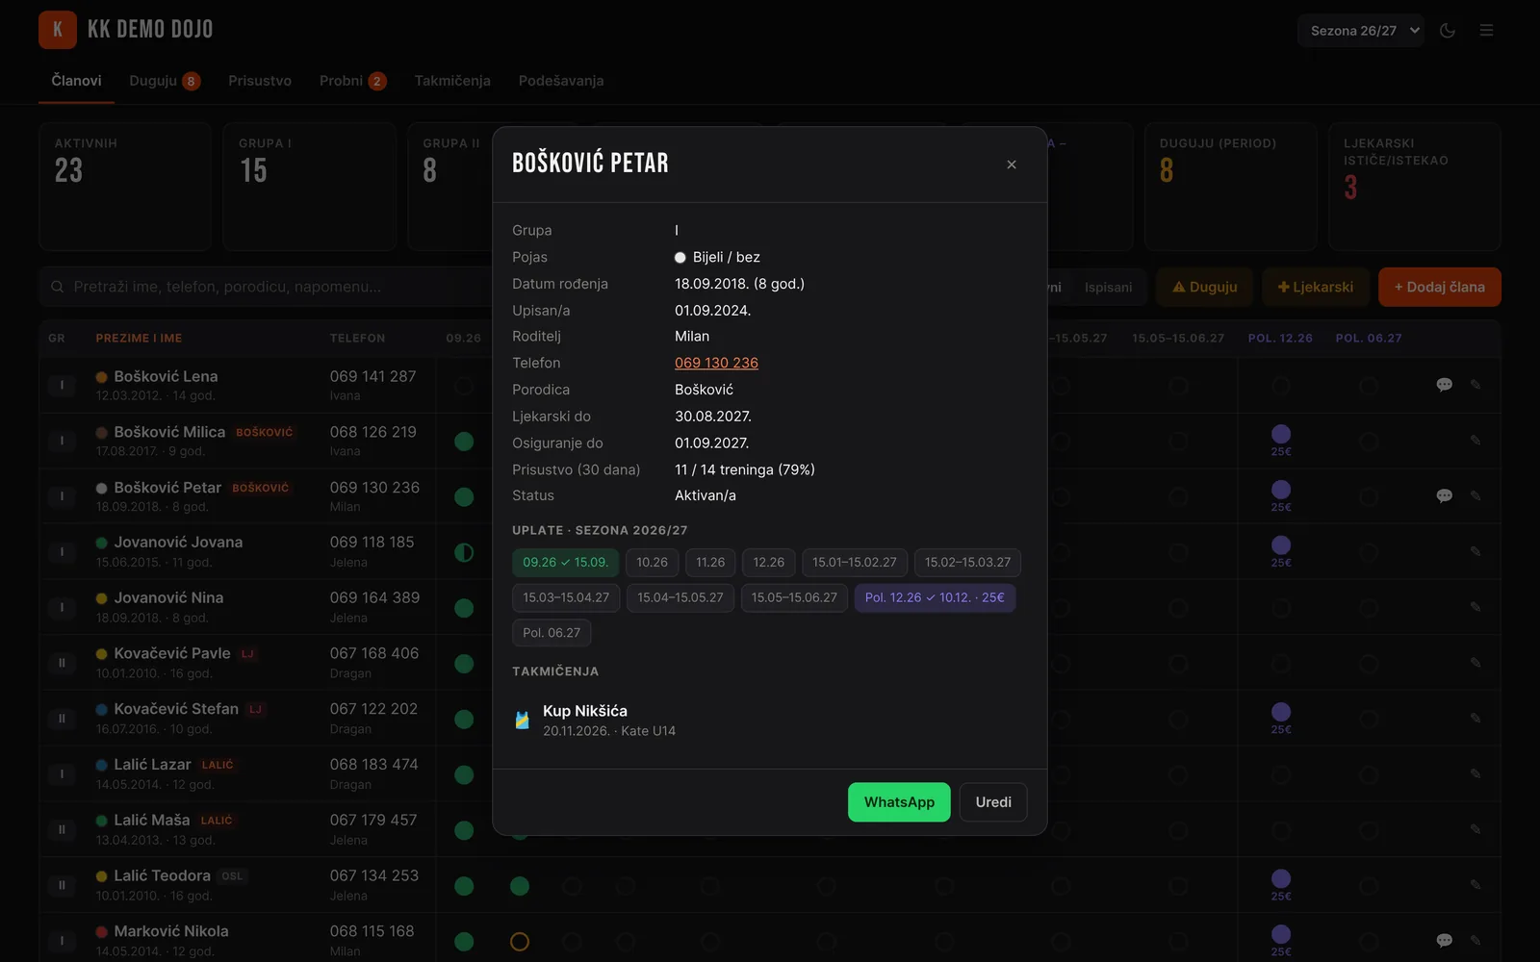Open the Podešavanja tab
The image size is (1540, 962).
561,81
